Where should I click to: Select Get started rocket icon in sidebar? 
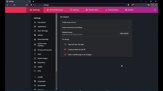point(35,22)
